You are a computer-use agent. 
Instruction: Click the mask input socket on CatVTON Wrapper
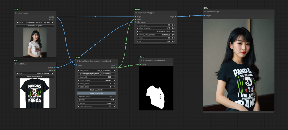[x=135, y=19]
